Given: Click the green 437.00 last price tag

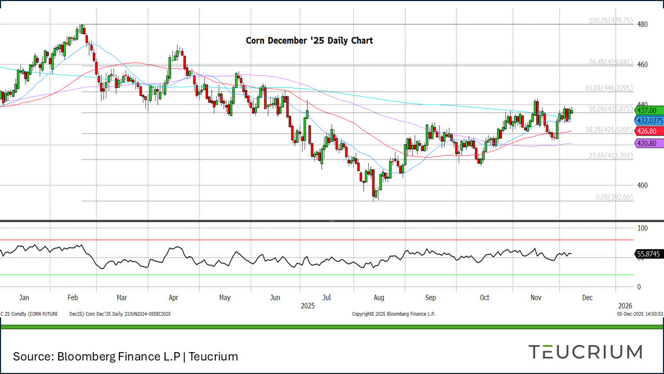Looking at the screenshot, I should pos(647,110).
